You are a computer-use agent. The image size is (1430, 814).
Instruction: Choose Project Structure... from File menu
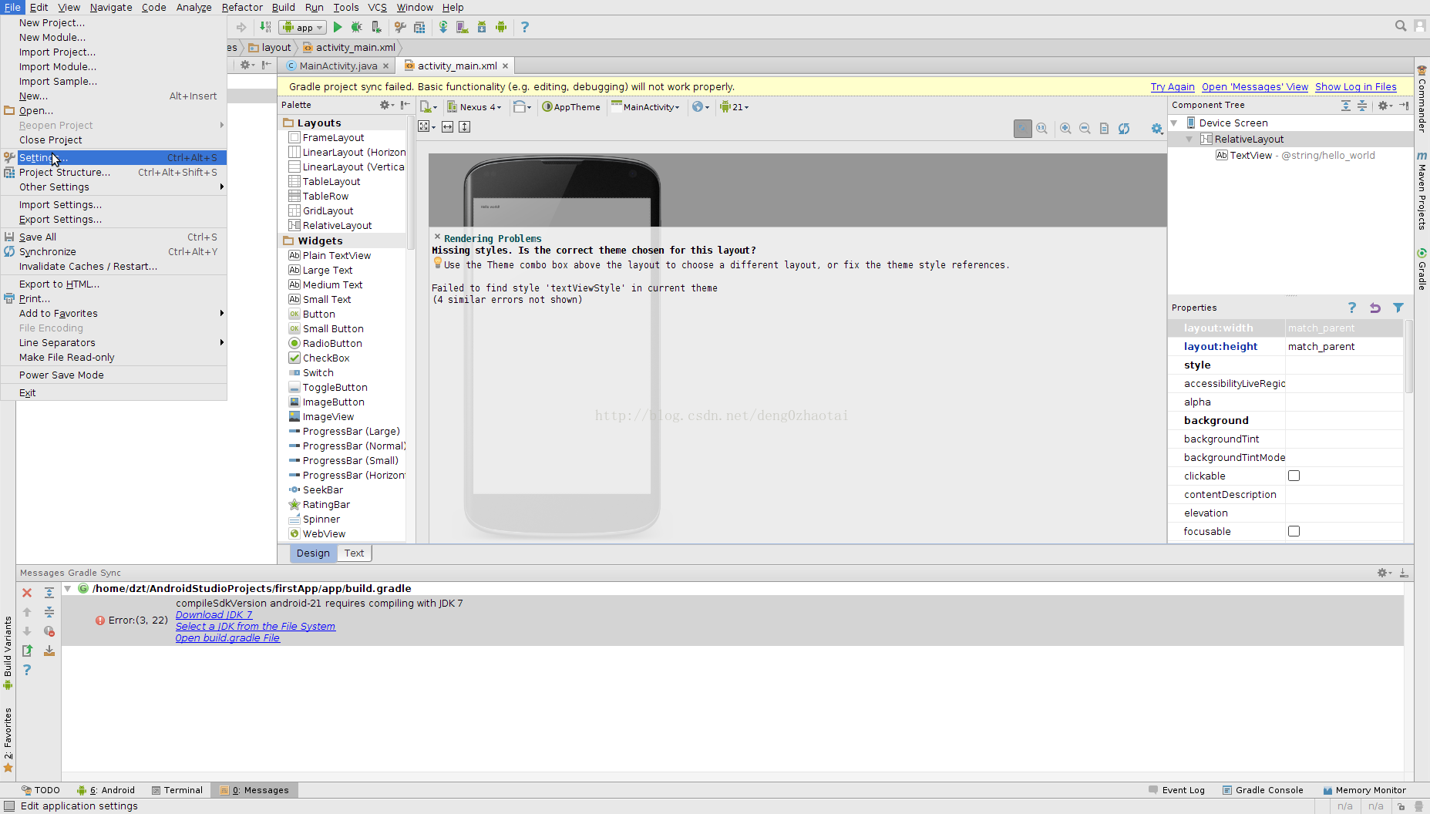[x=114, y=172]
